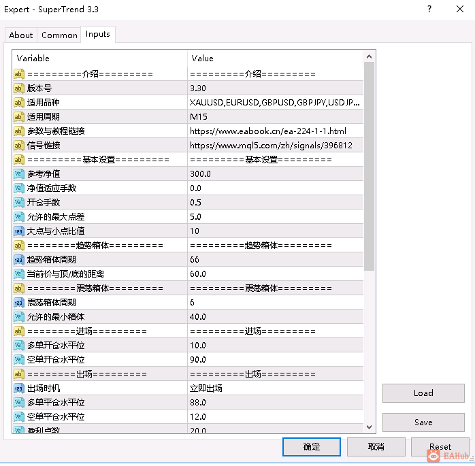Click the Save button
The height and width of the screenshot is (466, 475).
(x=423, y=422)
